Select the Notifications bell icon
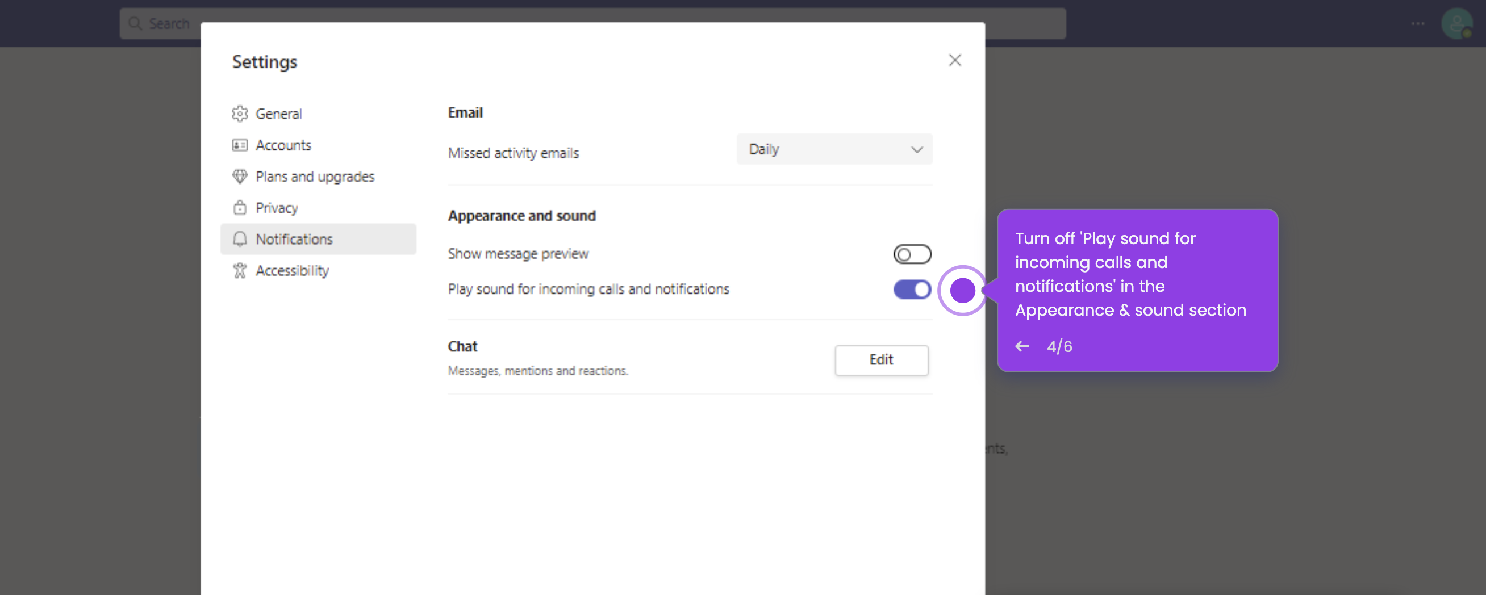Screen dimensions: 1486x595 240,238
